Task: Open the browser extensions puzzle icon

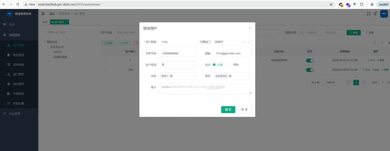Action: click(x=362, y=5)
